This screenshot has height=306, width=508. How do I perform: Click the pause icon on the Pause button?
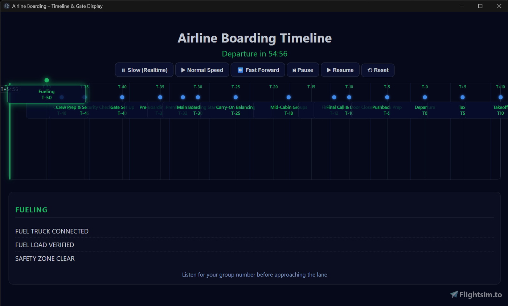(294, 70)
